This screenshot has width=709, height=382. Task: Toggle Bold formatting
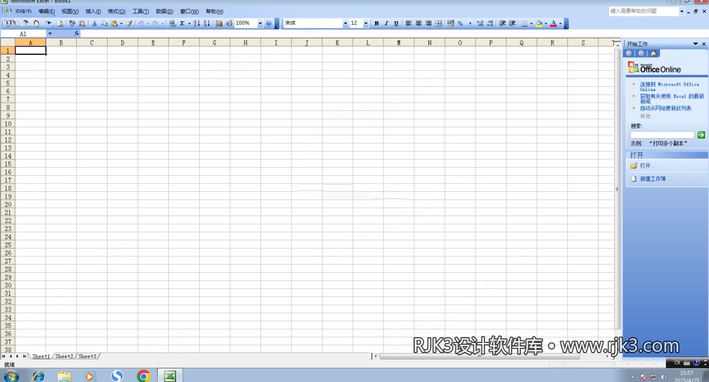click(376, 24)
